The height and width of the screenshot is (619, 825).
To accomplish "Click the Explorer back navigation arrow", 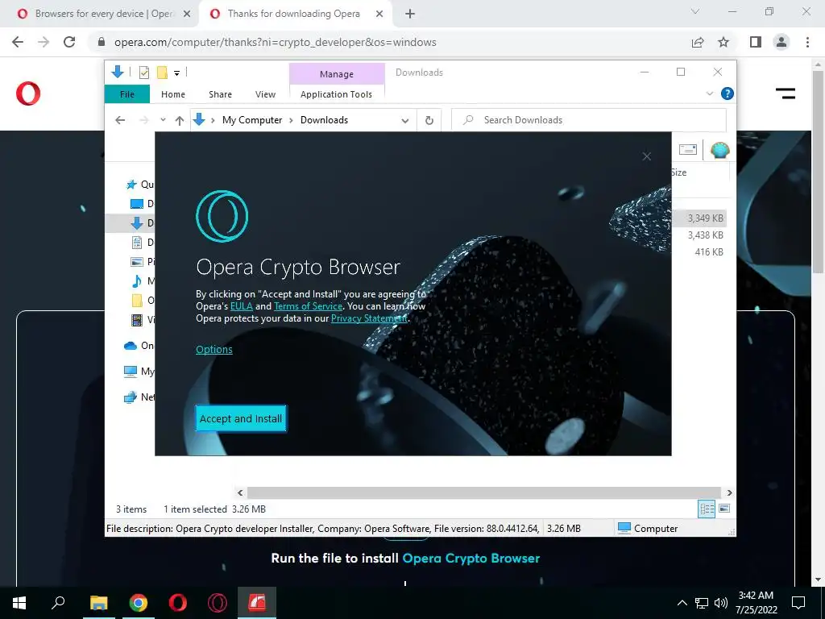I will (120, 120).
